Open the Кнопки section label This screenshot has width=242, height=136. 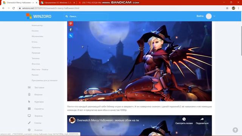(38, 130)
